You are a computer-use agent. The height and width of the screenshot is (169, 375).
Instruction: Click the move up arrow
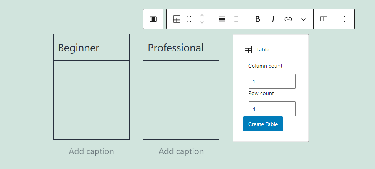[202, 16]
